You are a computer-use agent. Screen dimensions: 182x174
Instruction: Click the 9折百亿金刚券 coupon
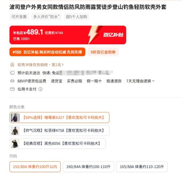tap(103, 52)
